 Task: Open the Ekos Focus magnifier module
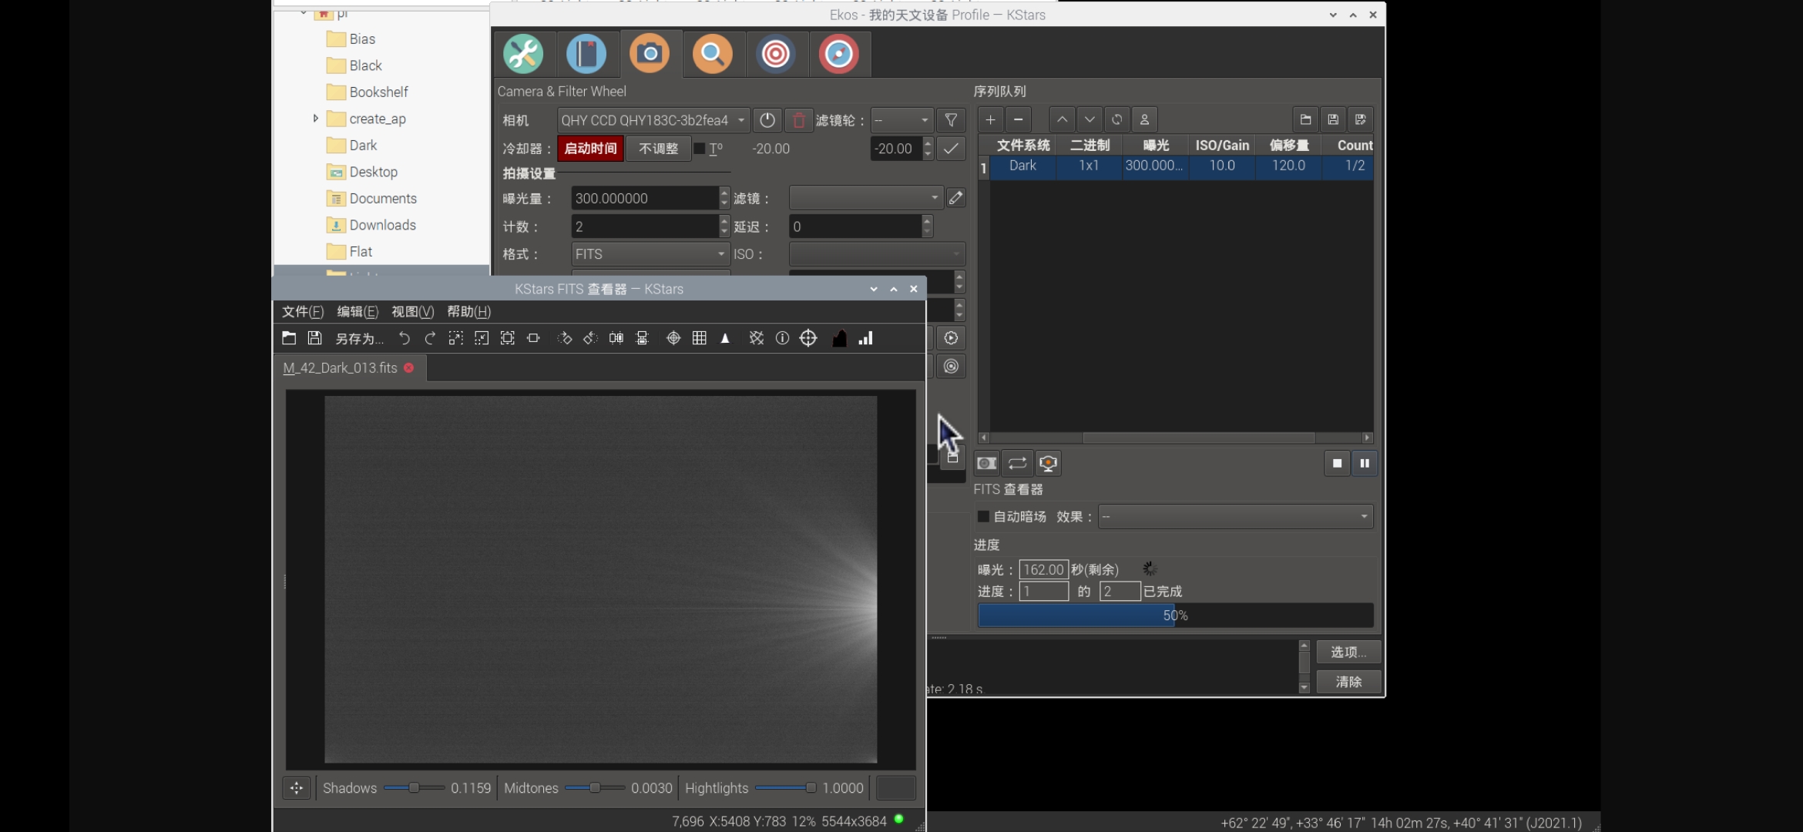tap(713, 54)
